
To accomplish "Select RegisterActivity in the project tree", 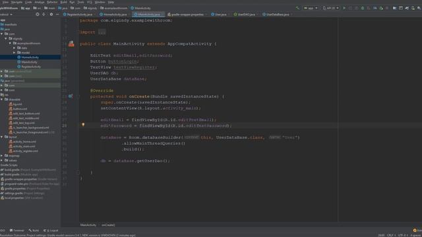I will tap(31, 66).
